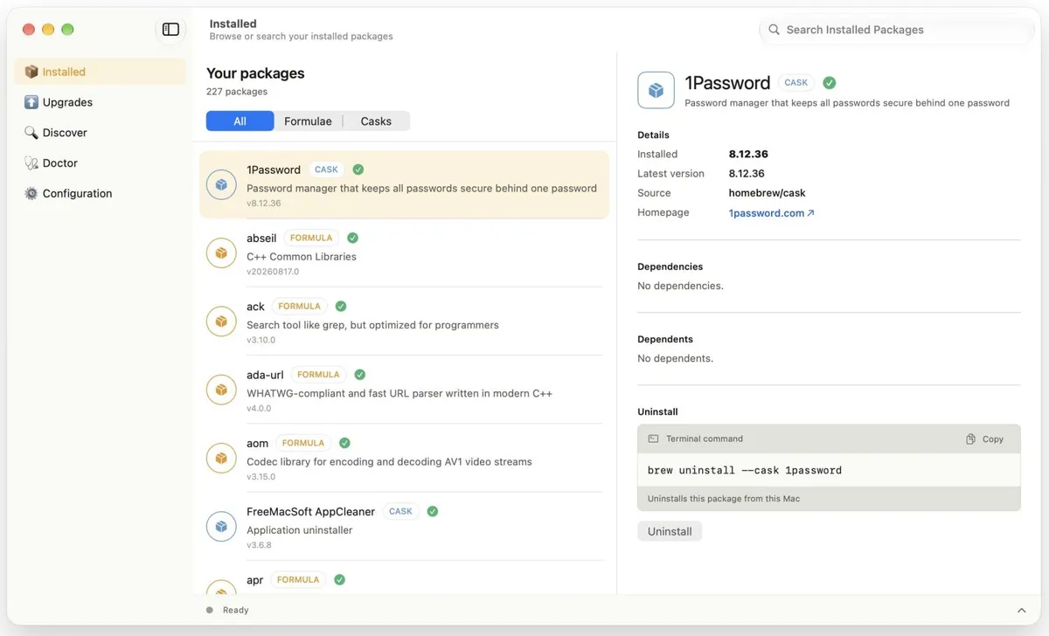Click the green checkmark beside ada-url

(360, 375)
